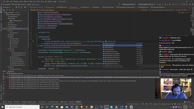The width and height of the screenshot is (194, 109).
Task: Open Windows Start menu
Action: 2,107
